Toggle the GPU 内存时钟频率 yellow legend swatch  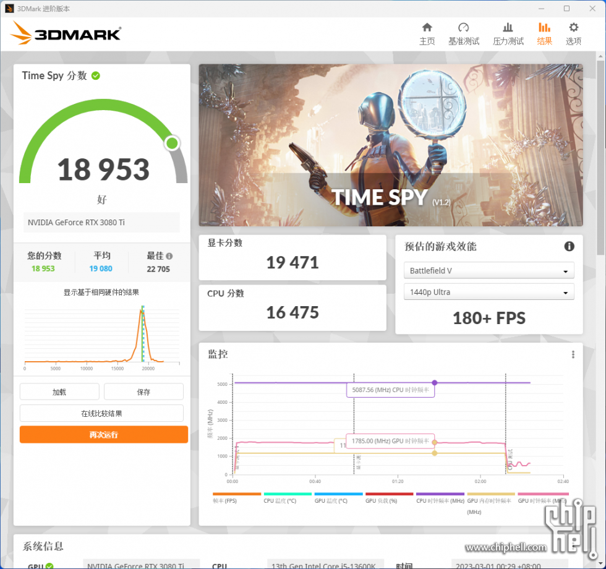[x=491, y=494]
